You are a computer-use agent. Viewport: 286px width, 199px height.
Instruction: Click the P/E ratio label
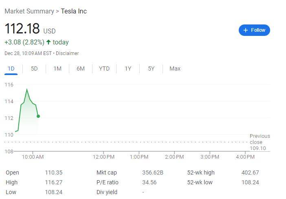click(x=108, y=182)
